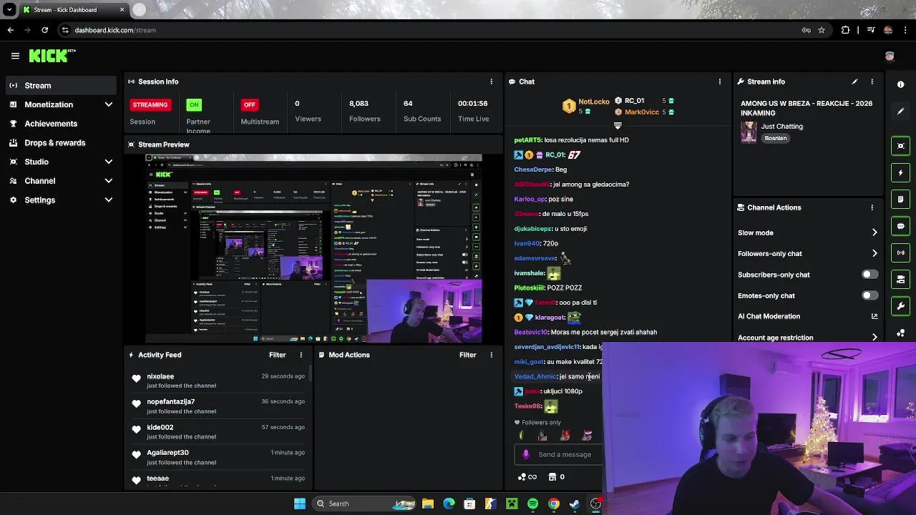Open Account age restriction options arrow
This screenshot has height=515, width=916.
[874, 338]
